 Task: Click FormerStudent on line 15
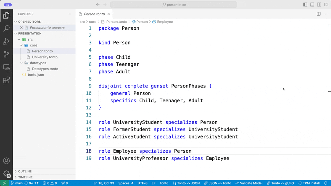pyautogui.click(x=132, y=130)
